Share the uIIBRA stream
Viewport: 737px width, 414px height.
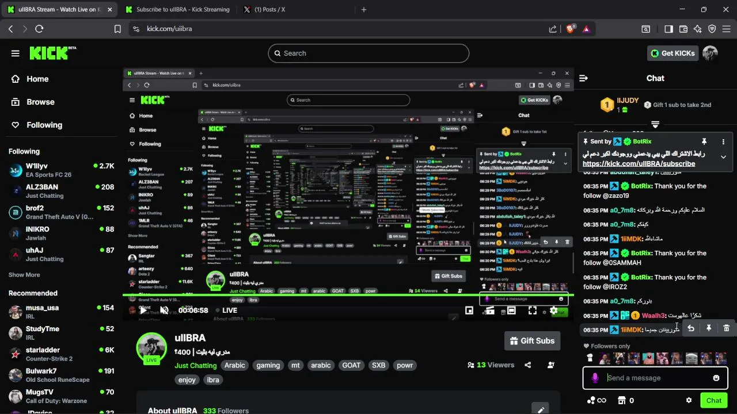[528, 365]
